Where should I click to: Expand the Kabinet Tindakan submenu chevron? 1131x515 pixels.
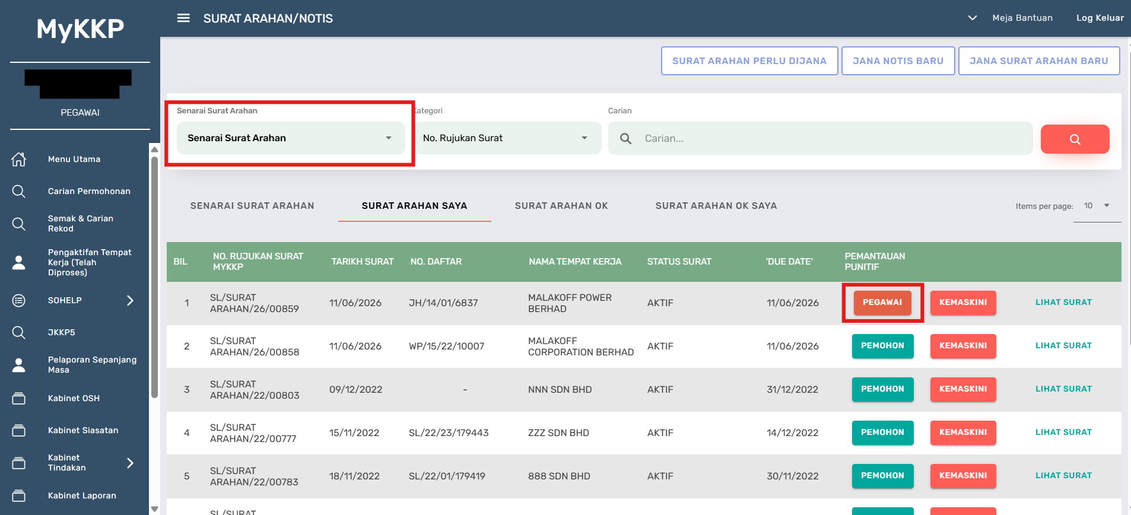coord(131,463)
